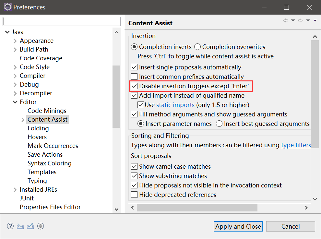The height and width of the screenshot is (239, 321).
Task: Click the export preferences icon
Action: [30, 226]
